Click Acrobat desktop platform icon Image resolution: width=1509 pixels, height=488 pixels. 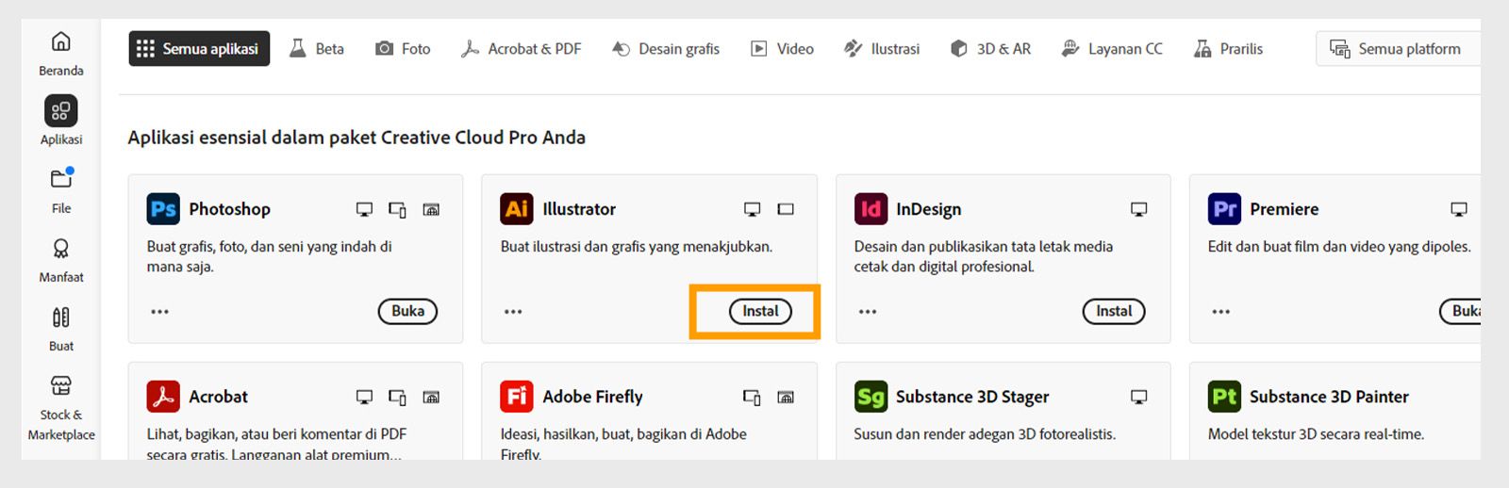pos(364,397)
